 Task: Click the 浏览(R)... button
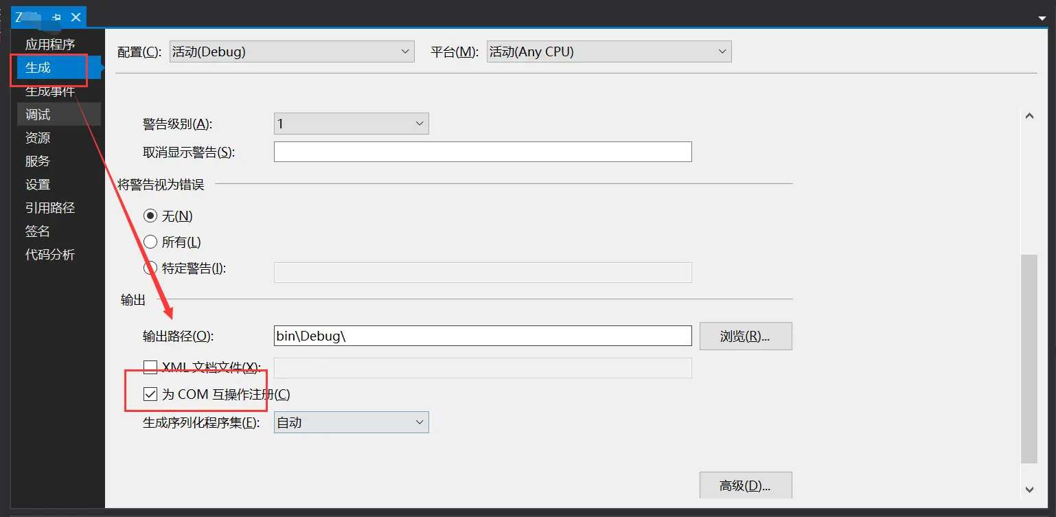[x=746, y=336]
